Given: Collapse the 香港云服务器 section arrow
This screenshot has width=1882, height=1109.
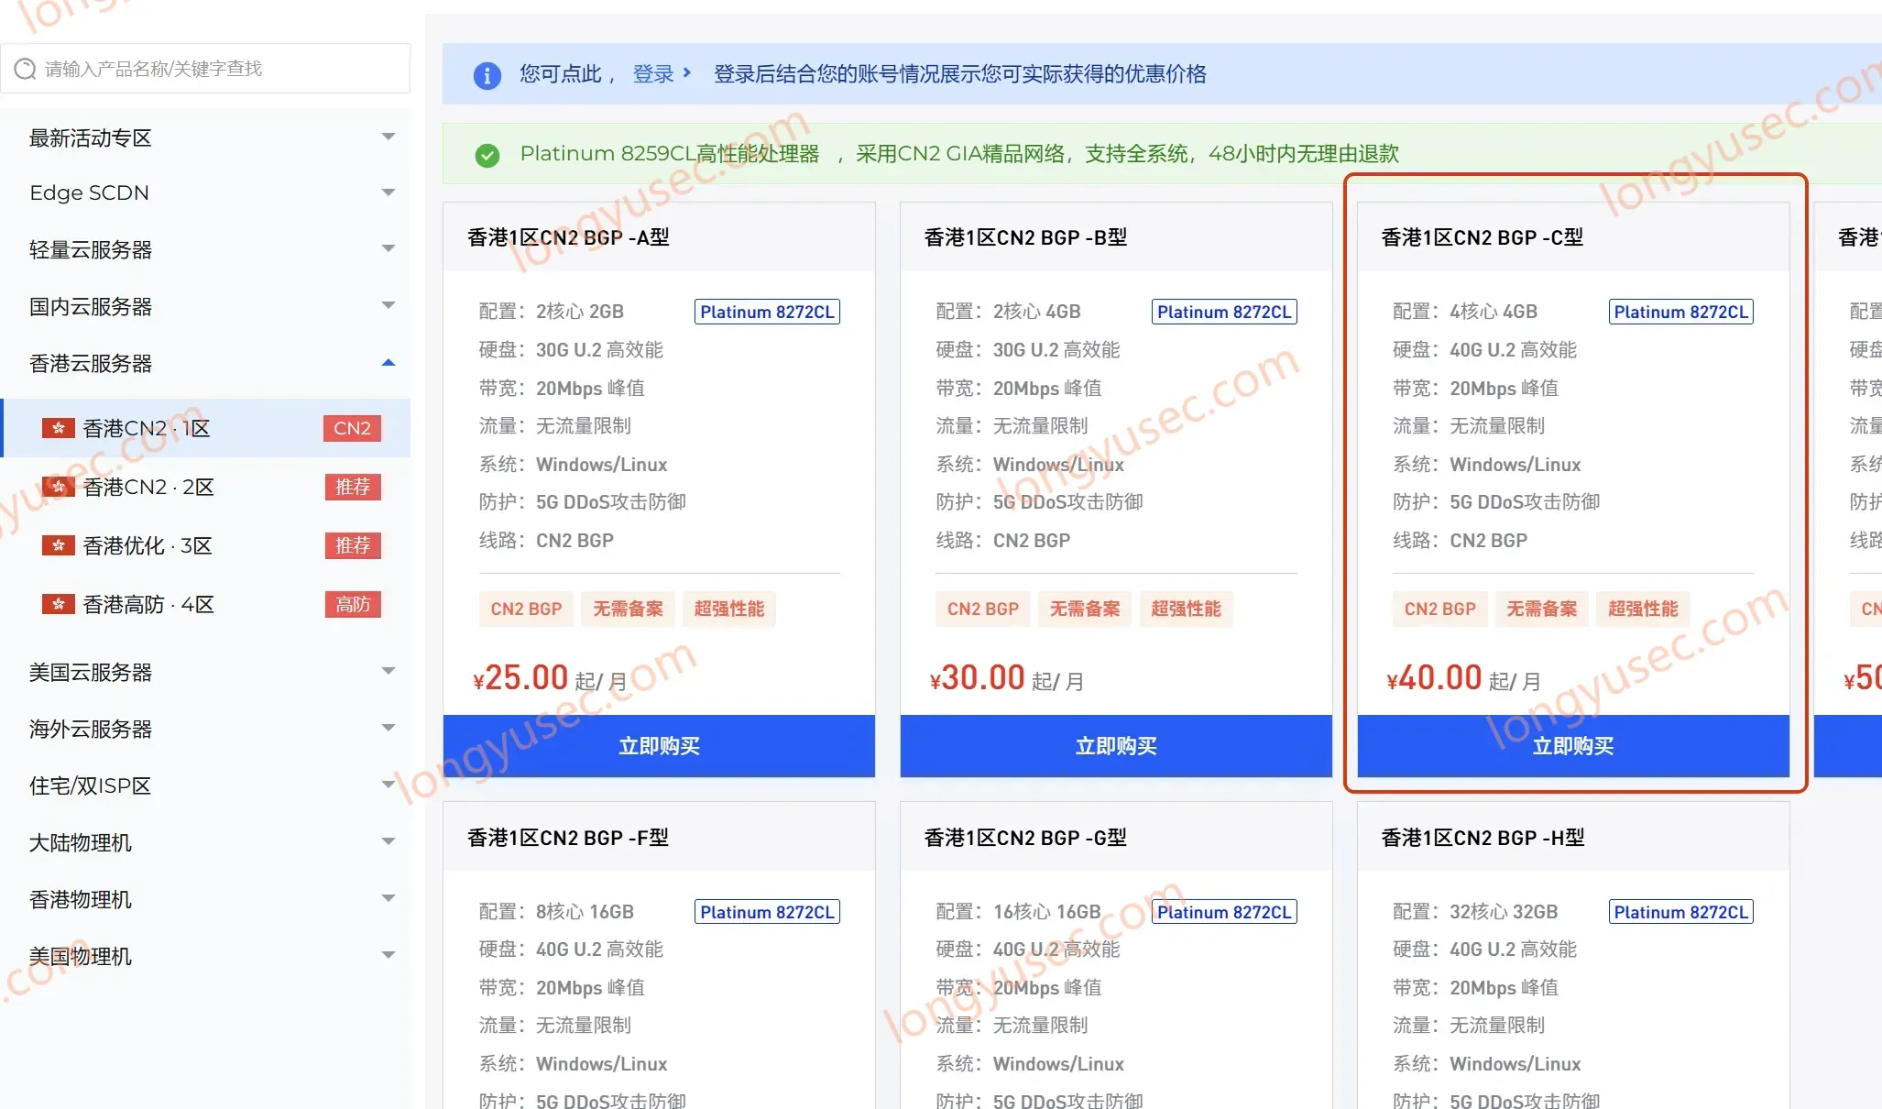Looking at the screenshot, I should (388, 363).
